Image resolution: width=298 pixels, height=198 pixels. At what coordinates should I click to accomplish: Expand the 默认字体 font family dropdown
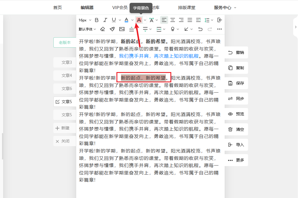pos(87,29)
